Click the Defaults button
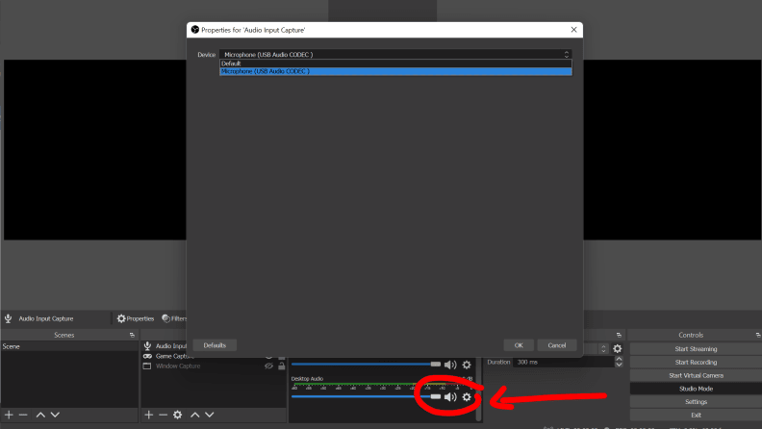Viewport: 762px width, 429px height. (x=215, y=345)
